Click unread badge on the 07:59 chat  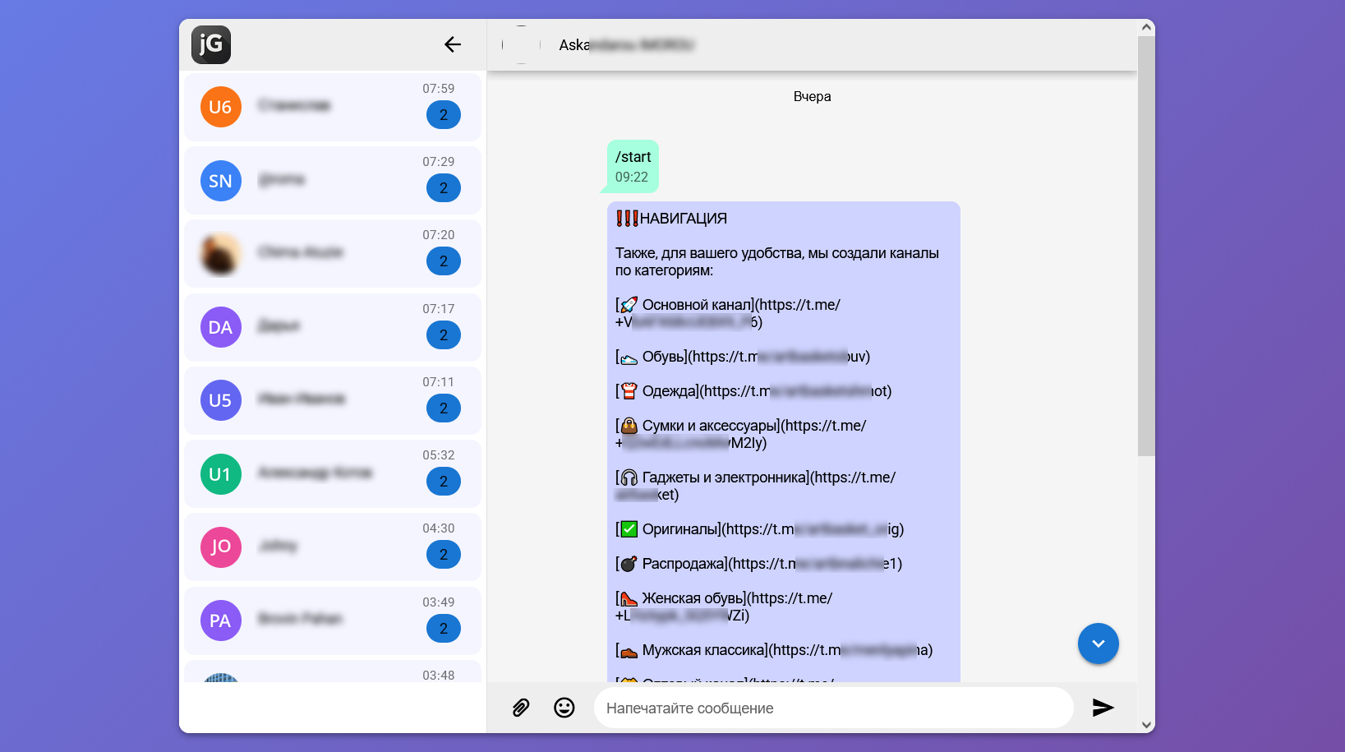(x=444, y=115)
